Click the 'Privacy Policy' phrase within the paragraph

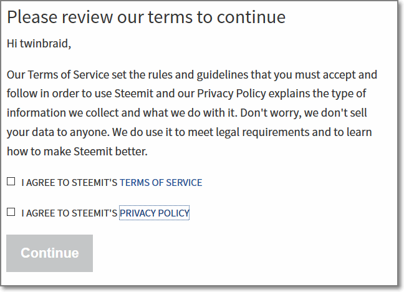pyautogui.click(x=230, y=94)
